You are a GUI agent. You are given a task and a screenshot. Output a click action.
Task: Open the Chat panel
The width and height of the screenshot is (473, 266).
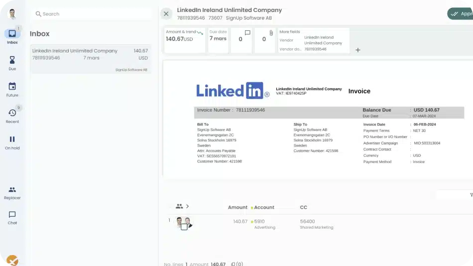pyautogui.click(x=12, y=218)
